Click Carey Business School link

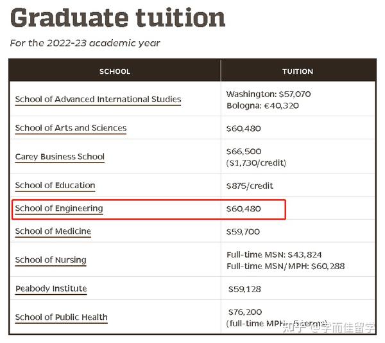click(60, 157)
